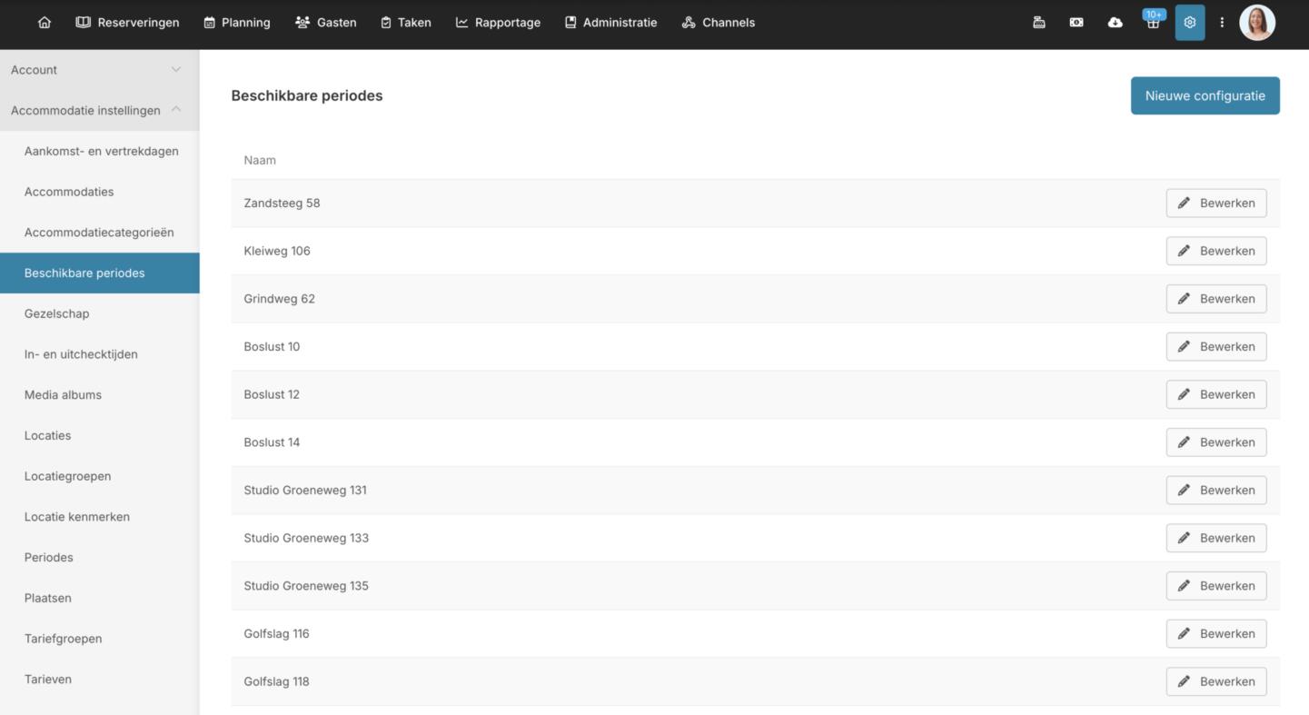Viewport: 1309px width, 715px height.
Task: Open the Planning menu
Action: click(237, 23)
